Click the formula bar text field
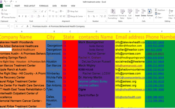 [103, 26]
